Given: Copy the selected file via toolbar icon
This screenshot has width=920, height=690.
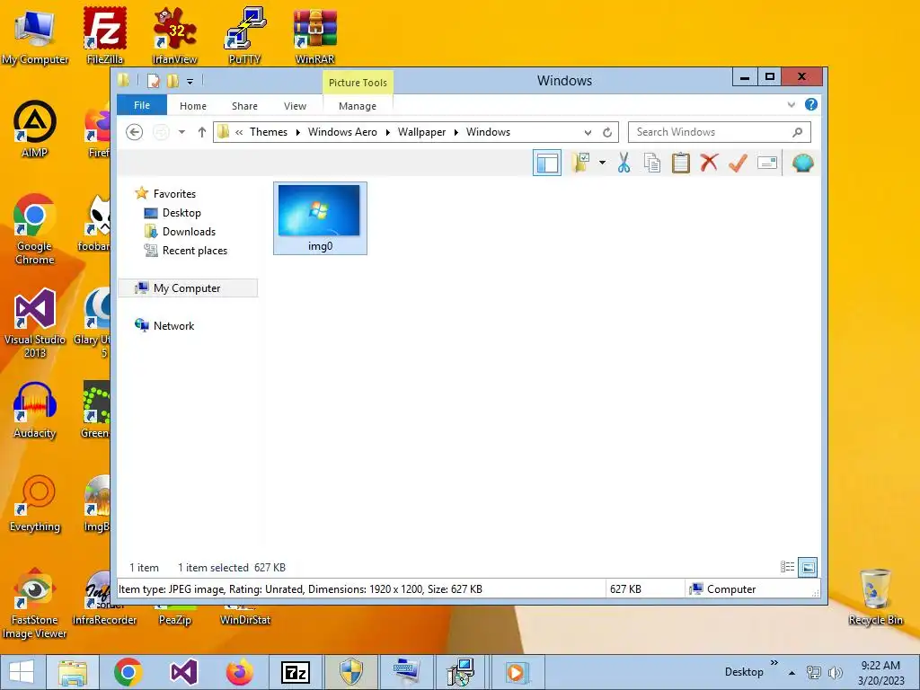Looking at the screenshot, I should click(652, 163).
